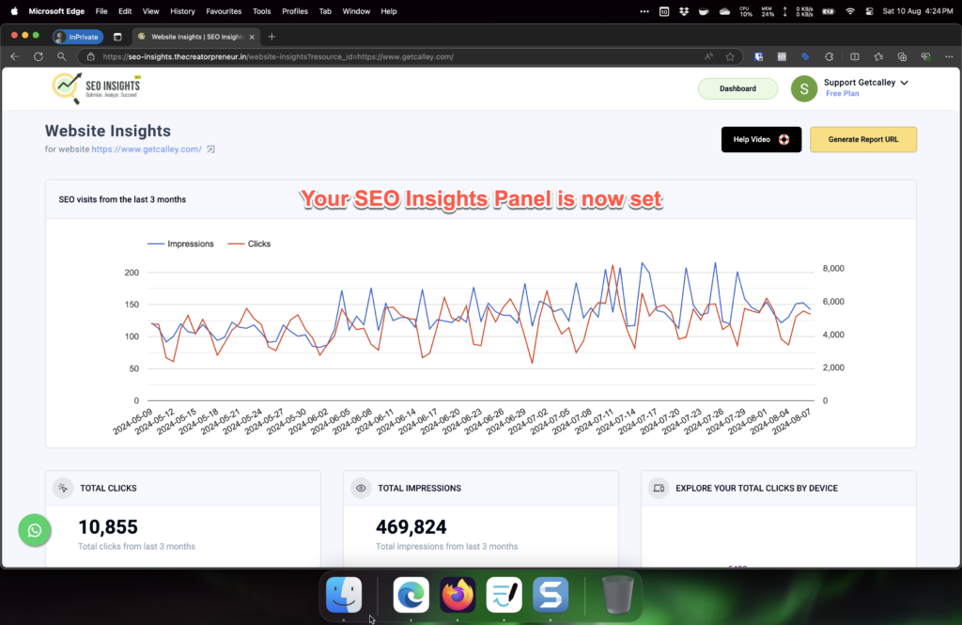962x625 pixels.
Task: Open the Favourites list icon
Action: 878,56
